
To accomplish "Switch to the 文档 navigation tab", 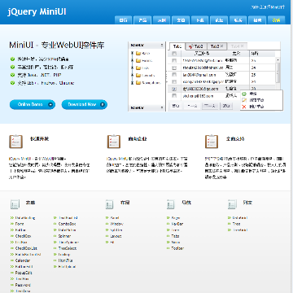I will coord(181,20).
